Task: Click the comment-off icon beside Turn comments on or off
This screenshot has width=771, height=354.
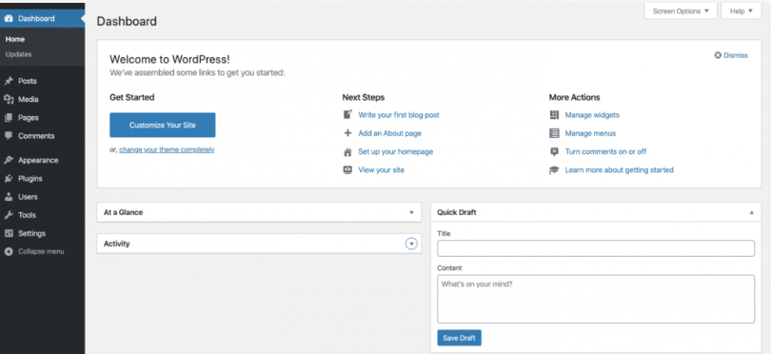Action: tap(554, 152)
